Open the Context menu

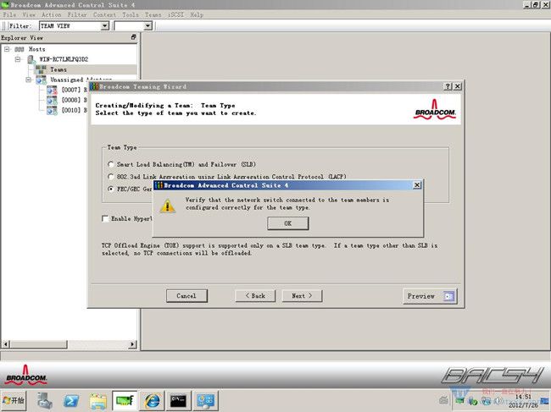[x=104, y=14]
